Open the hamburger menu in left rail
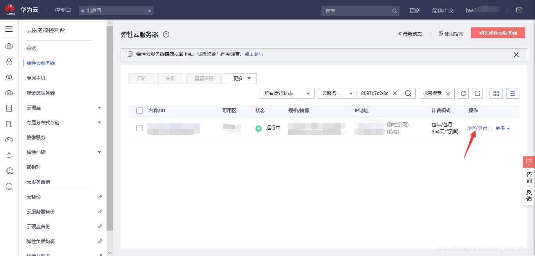This screenshot has width=535, height=256. point(9,29)
